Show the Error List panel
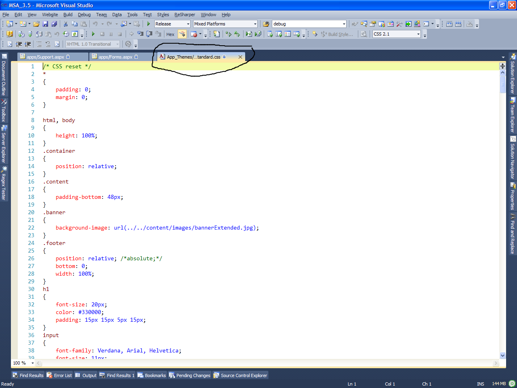The width and height of the screenshot is (517, 388). pos(59,375)
